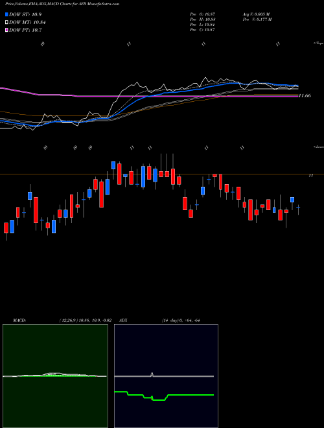Click the MACD '(12,26,9) 10.88, 10.9, -0.02' parameters text
Image resolution: width=324 pixels, height=428 pixels.
85,320
